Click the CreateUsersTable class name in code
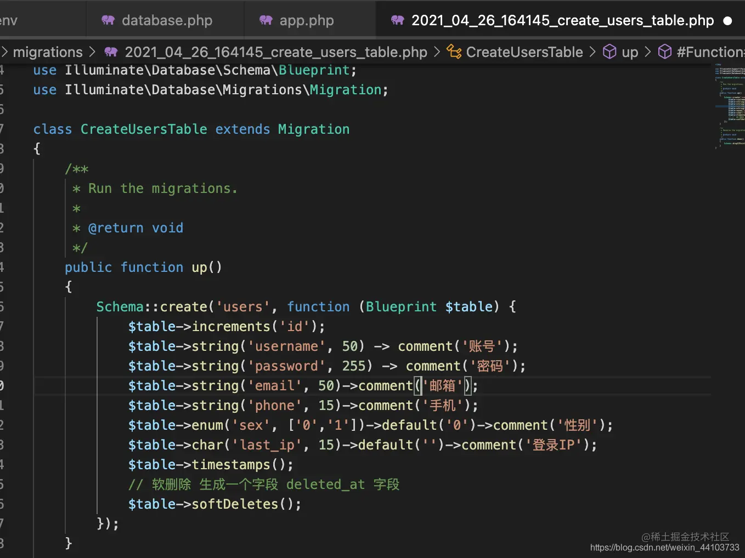745x558 pixels. [144, 129]
